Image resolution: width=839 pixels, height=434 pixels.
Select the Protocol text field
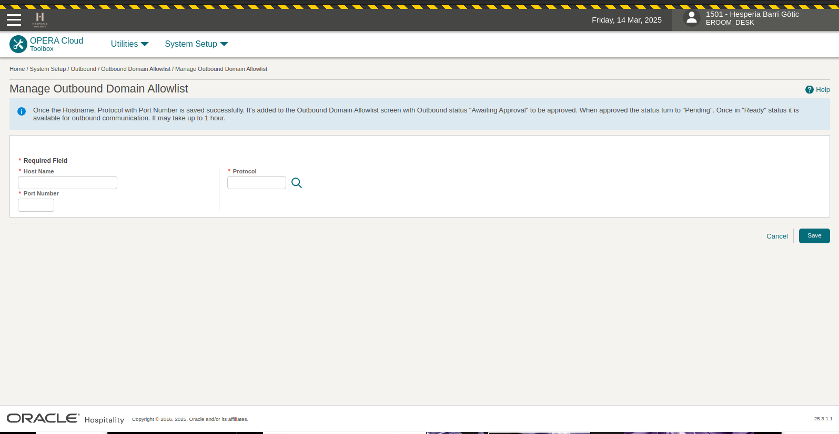257,183
